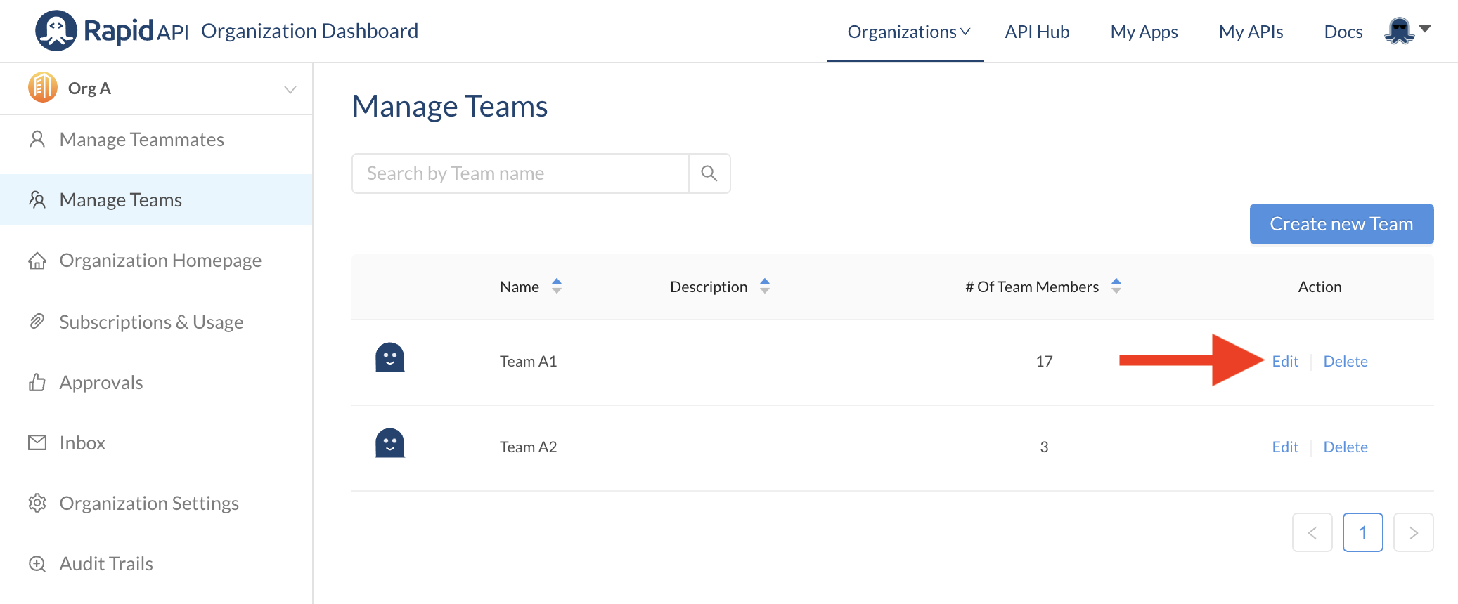
Task: Open Audit Trails in sidebar
Action: (156, 563)
